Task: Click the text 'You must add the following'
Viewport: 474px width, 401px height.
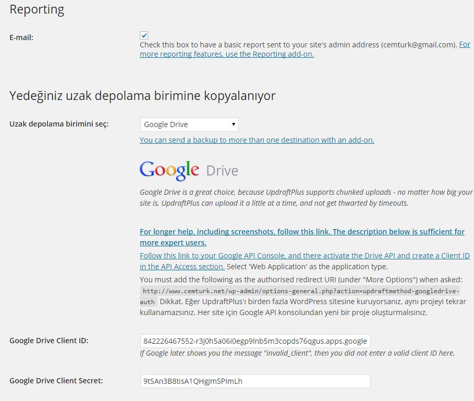Action: 301,280
